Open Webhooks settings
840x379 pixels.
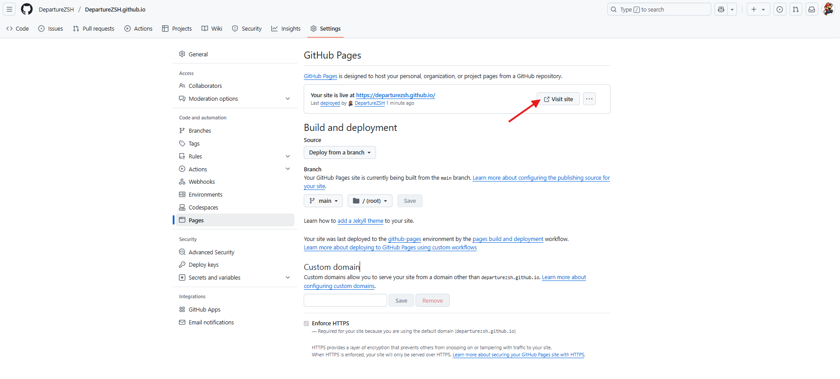coord(235,182)
